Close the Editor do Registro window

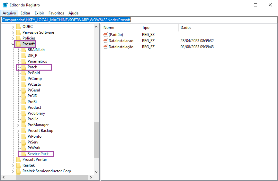(x=270, y=5)
